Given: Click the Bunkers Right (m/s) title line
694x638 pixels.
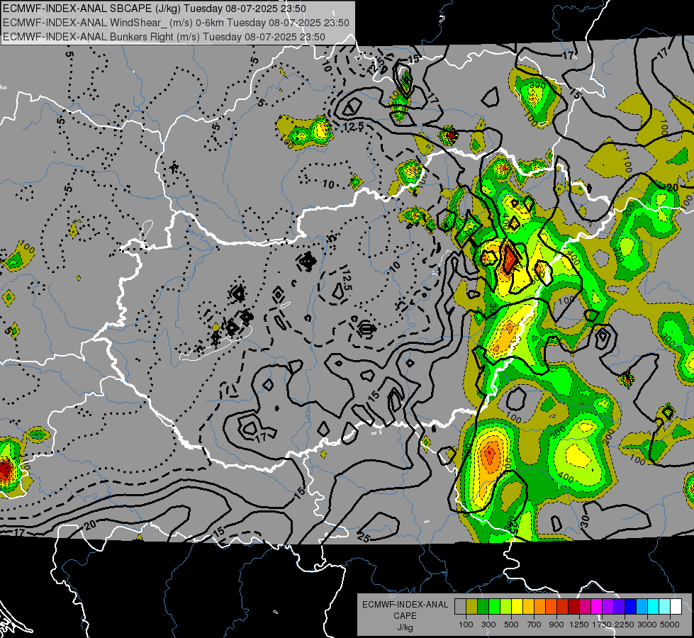Looking at the screenshot, I should pyautogui.click(x=164, y=37).
